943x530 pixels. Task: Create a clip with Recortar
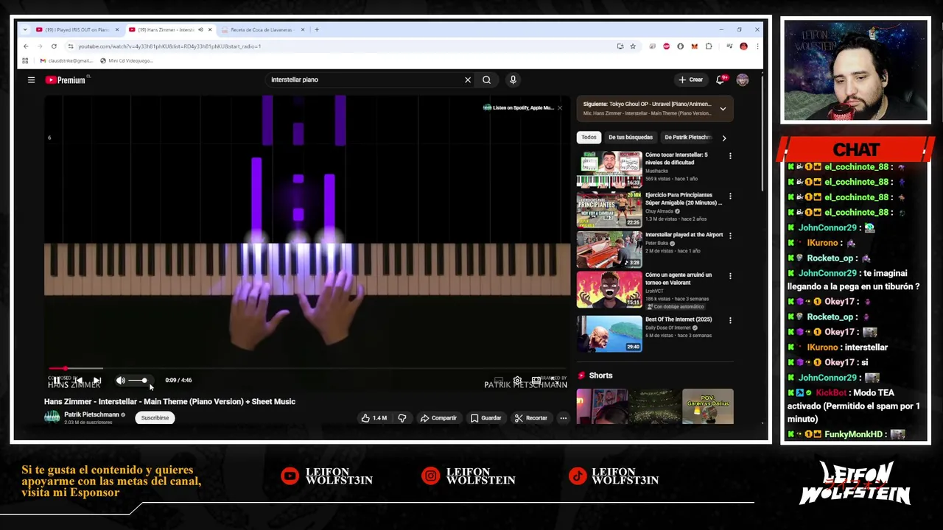click(x=531, y=418)
